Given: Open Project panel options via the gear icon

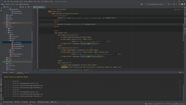Looking at the screenshot, I should coord(29,7).
